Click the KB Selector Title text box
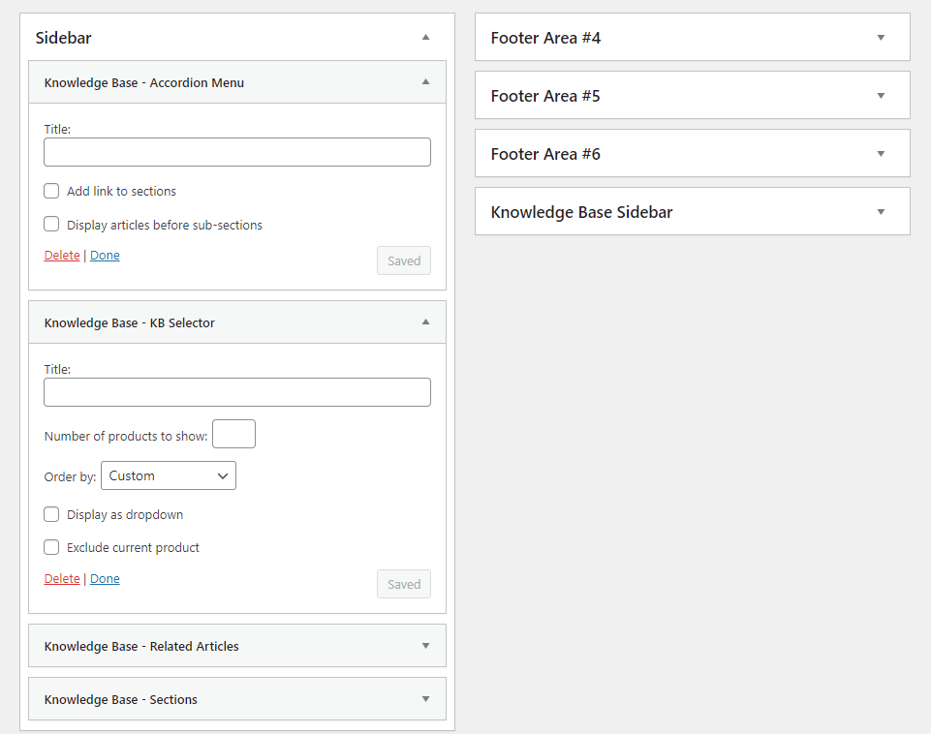 (x=237, y=392)
